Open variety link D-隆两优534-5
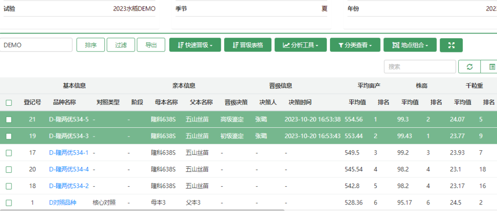The height and width of the screenshot is (211, 497). [x=69, y=120]
